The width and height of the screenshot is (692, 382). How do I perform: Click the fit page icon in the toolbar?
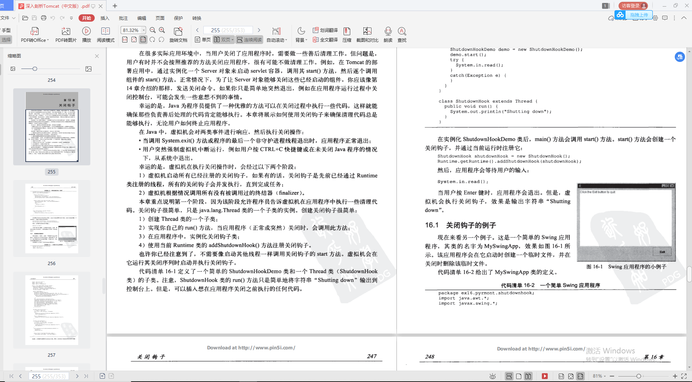134,40
